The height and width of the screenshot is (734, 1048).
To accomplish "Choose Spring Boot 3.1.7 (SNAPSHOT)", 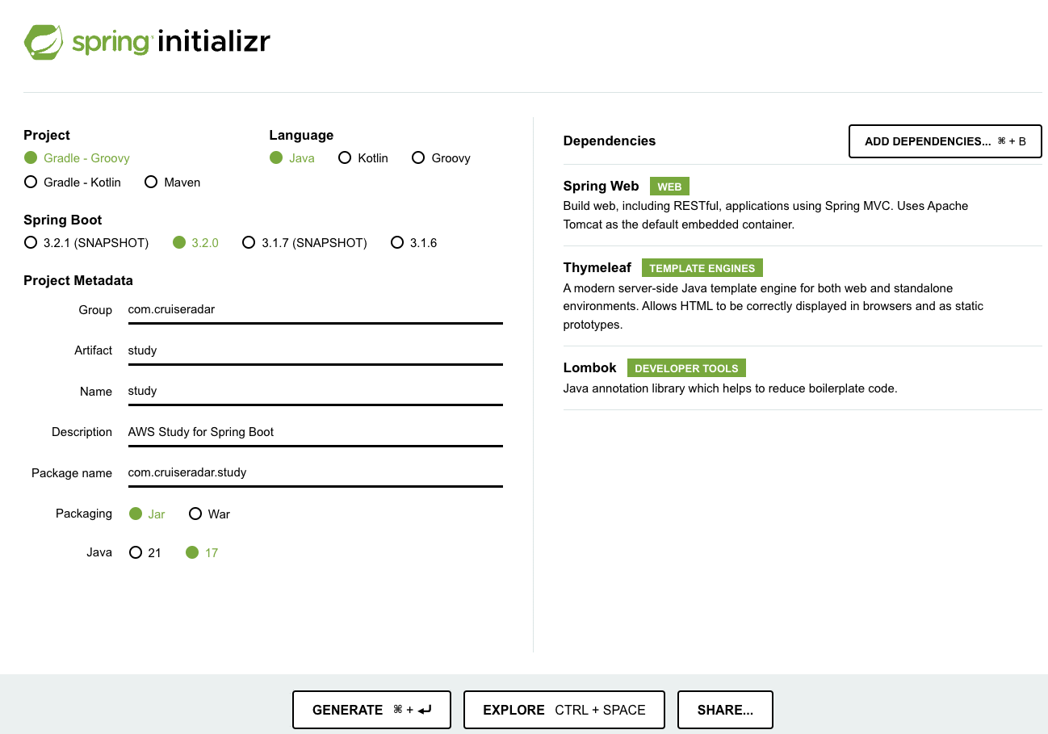I will coord(304,243).
